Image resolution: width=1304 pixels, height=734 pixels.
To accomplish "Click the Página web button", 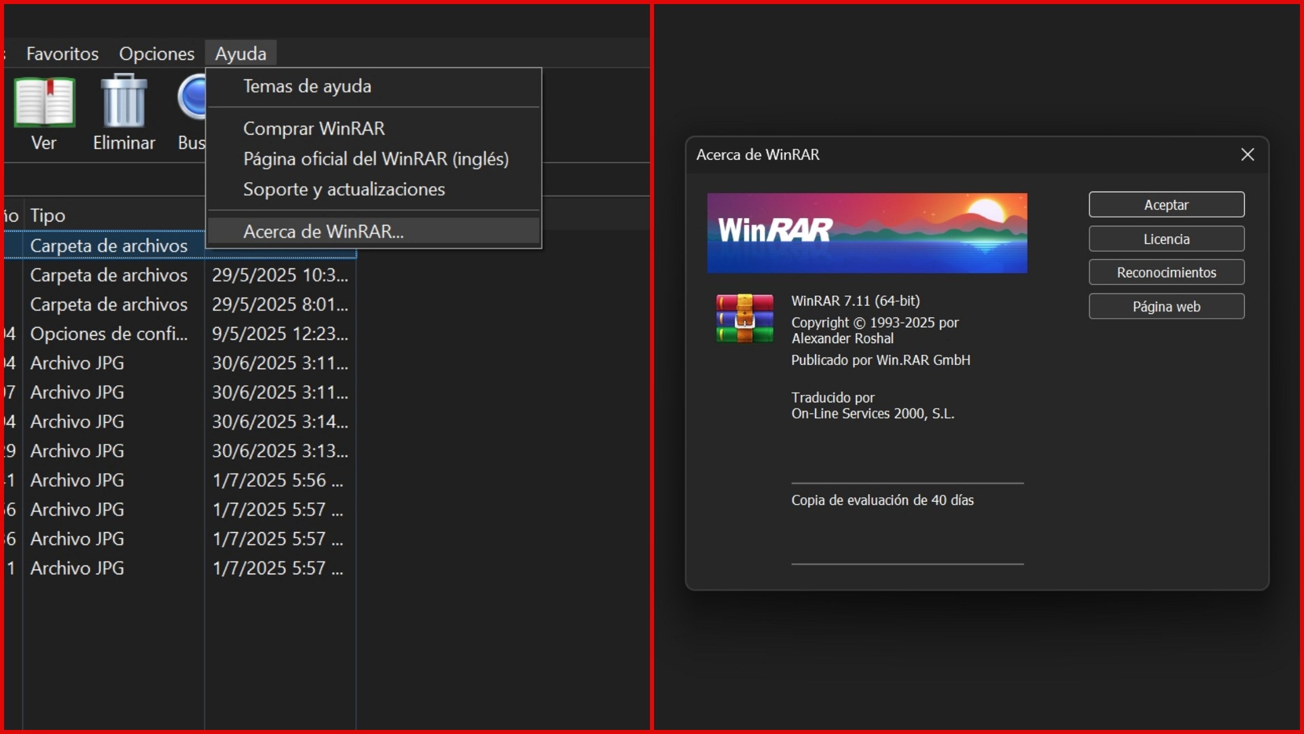I will click(x=1166, y=307).
